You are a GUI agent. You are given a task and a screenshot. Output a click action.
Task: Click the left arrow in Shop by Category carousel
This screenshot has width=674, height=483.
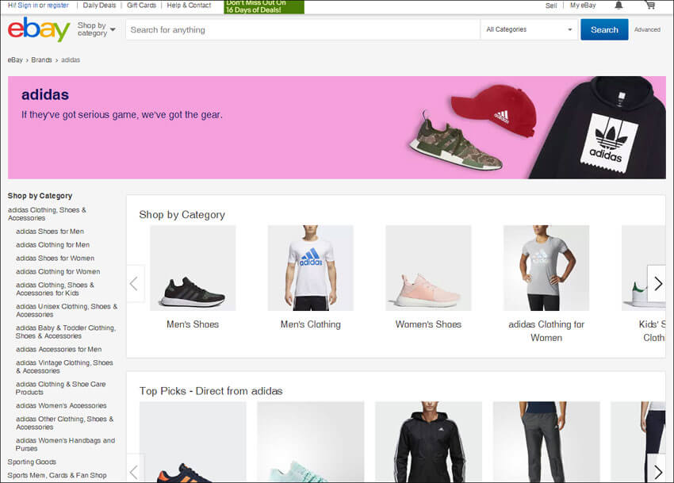(x=135, y=283)
